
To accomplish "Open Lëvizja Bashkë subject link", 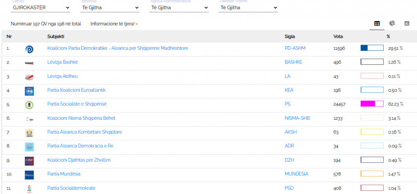I will [x=63, y=62].
